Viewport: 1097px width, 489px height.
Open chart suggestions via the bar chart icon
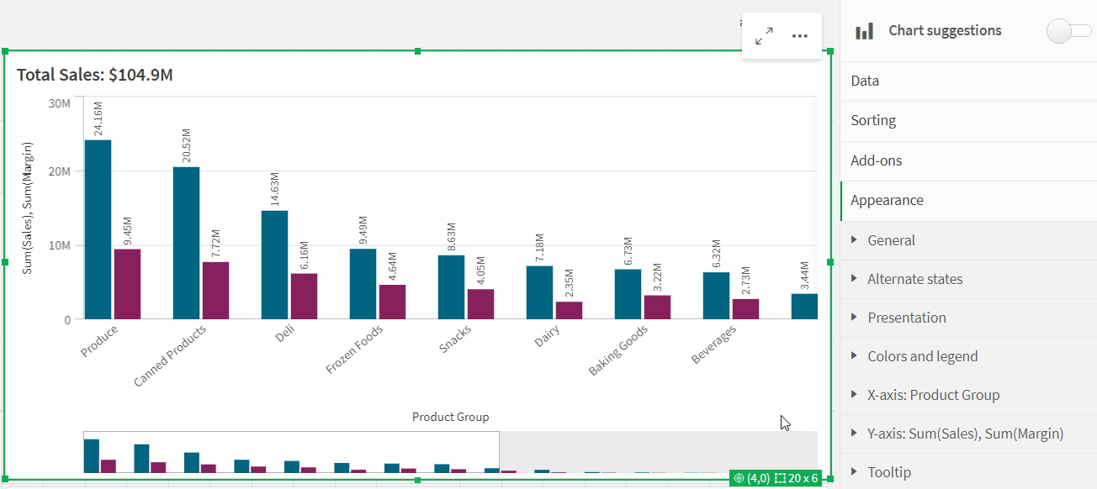(x=864, y=30)
